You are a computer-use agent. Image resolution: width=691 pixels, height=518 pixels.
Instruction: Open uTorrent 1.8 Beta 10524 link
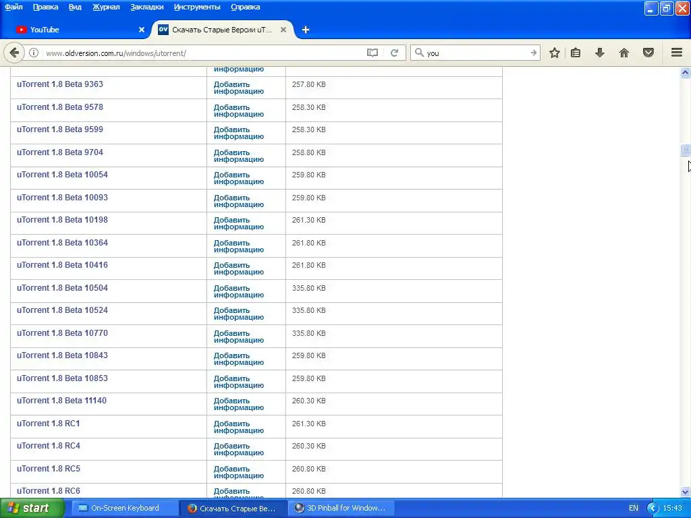coord(62,310)
